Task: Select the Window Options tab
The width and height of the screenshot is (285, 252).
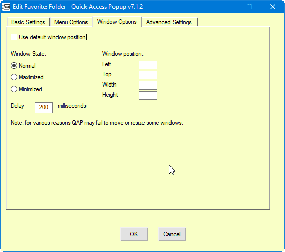Action: (117, 22)
